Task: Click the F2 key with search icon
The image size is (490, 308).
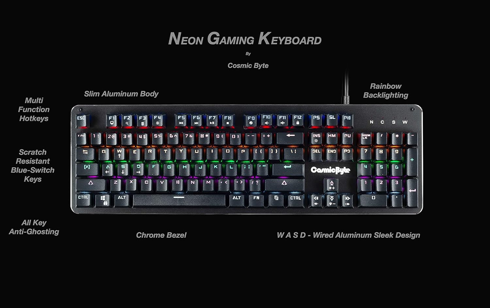Action: tap(127, 120)
